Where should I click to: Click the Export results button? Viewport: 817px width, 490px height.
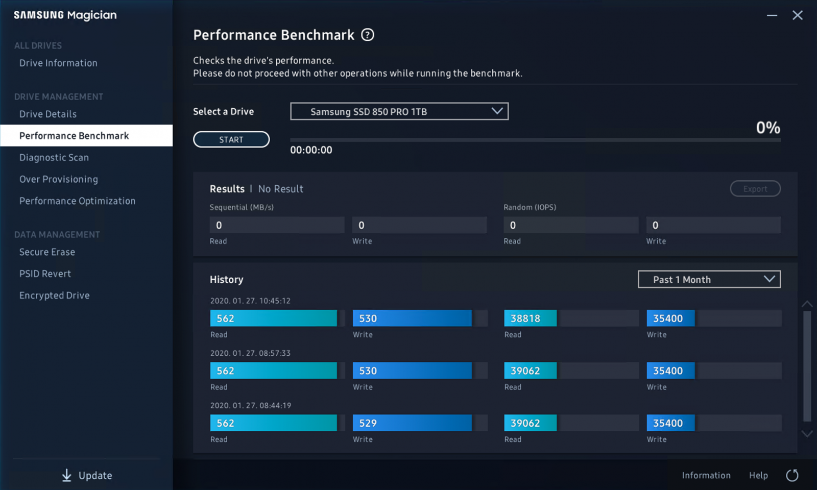pos(755,189)
